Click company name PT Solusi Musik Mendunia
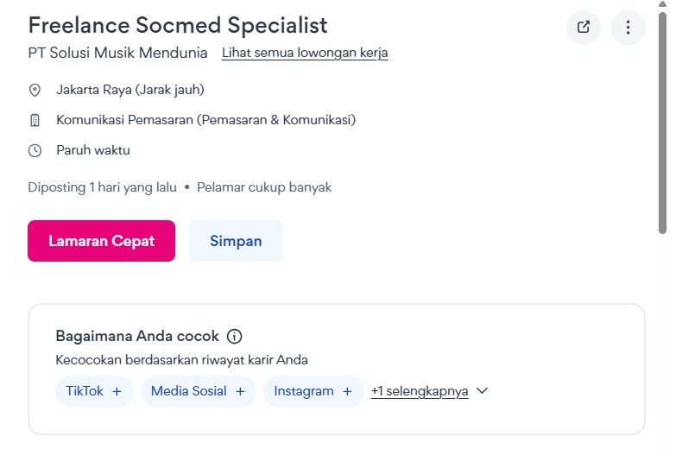This screenshot has width=676, height=449. pos(117,53)
